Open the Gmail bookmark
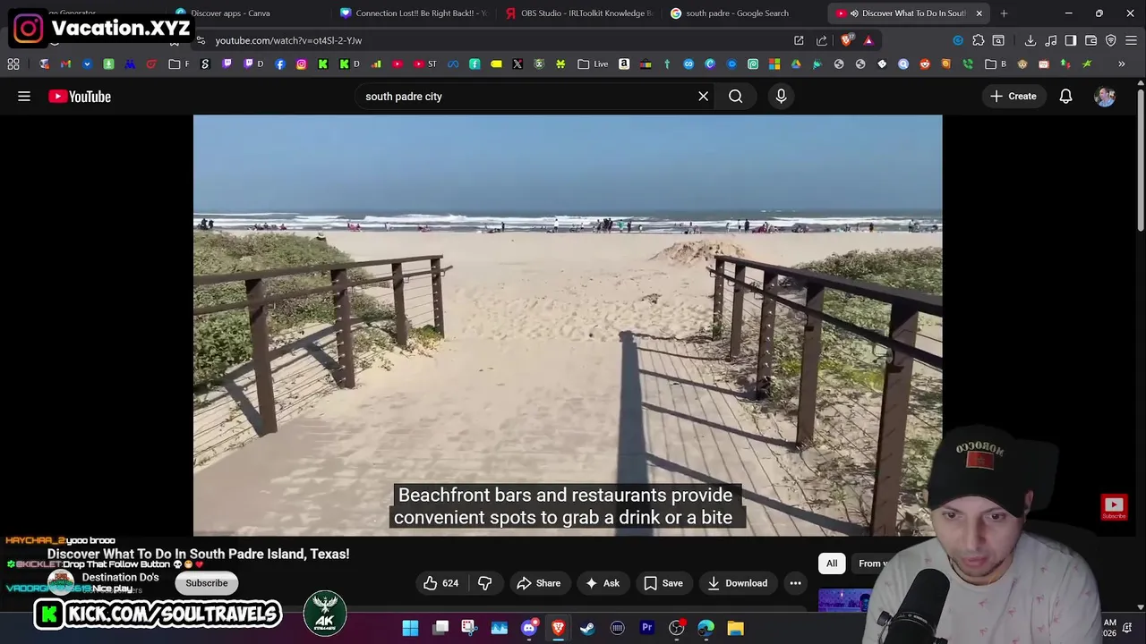Viewport: 1146px width, 644px height. pos(65,64)
